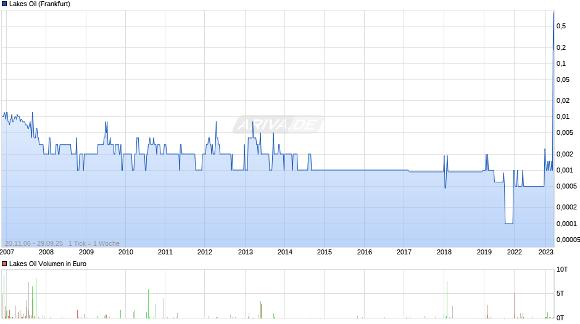Click the date range '20.11.06 - 29.09.25'
This screenshot has width=580, height=324.
34,243
